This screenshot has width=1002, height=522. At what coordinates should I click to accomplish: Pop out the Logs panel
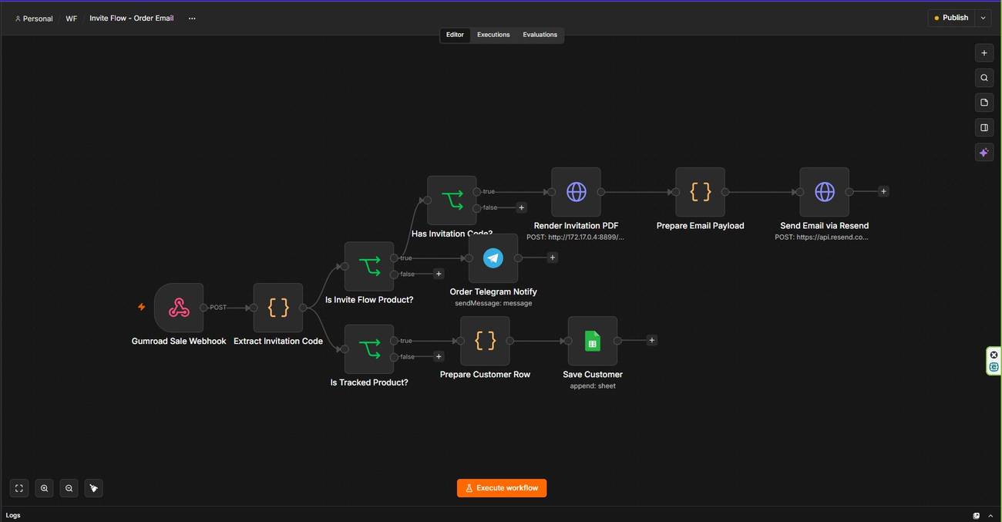(977, 516)
